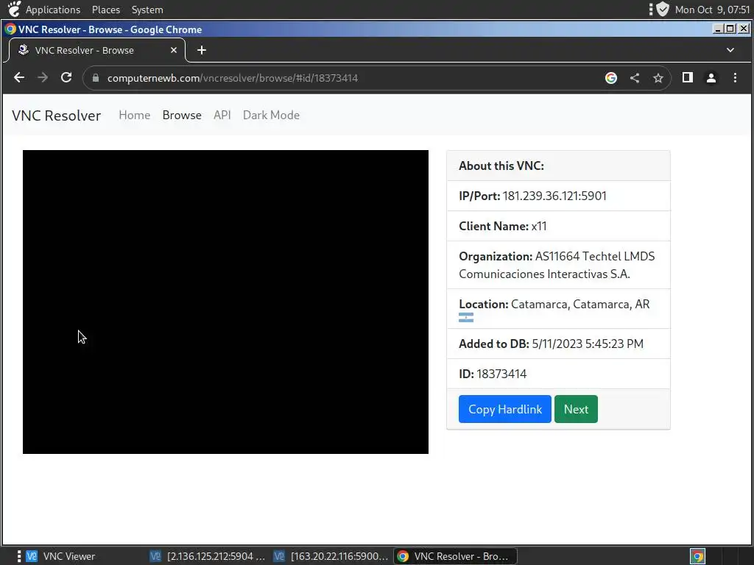Open the Places menu

106,10
